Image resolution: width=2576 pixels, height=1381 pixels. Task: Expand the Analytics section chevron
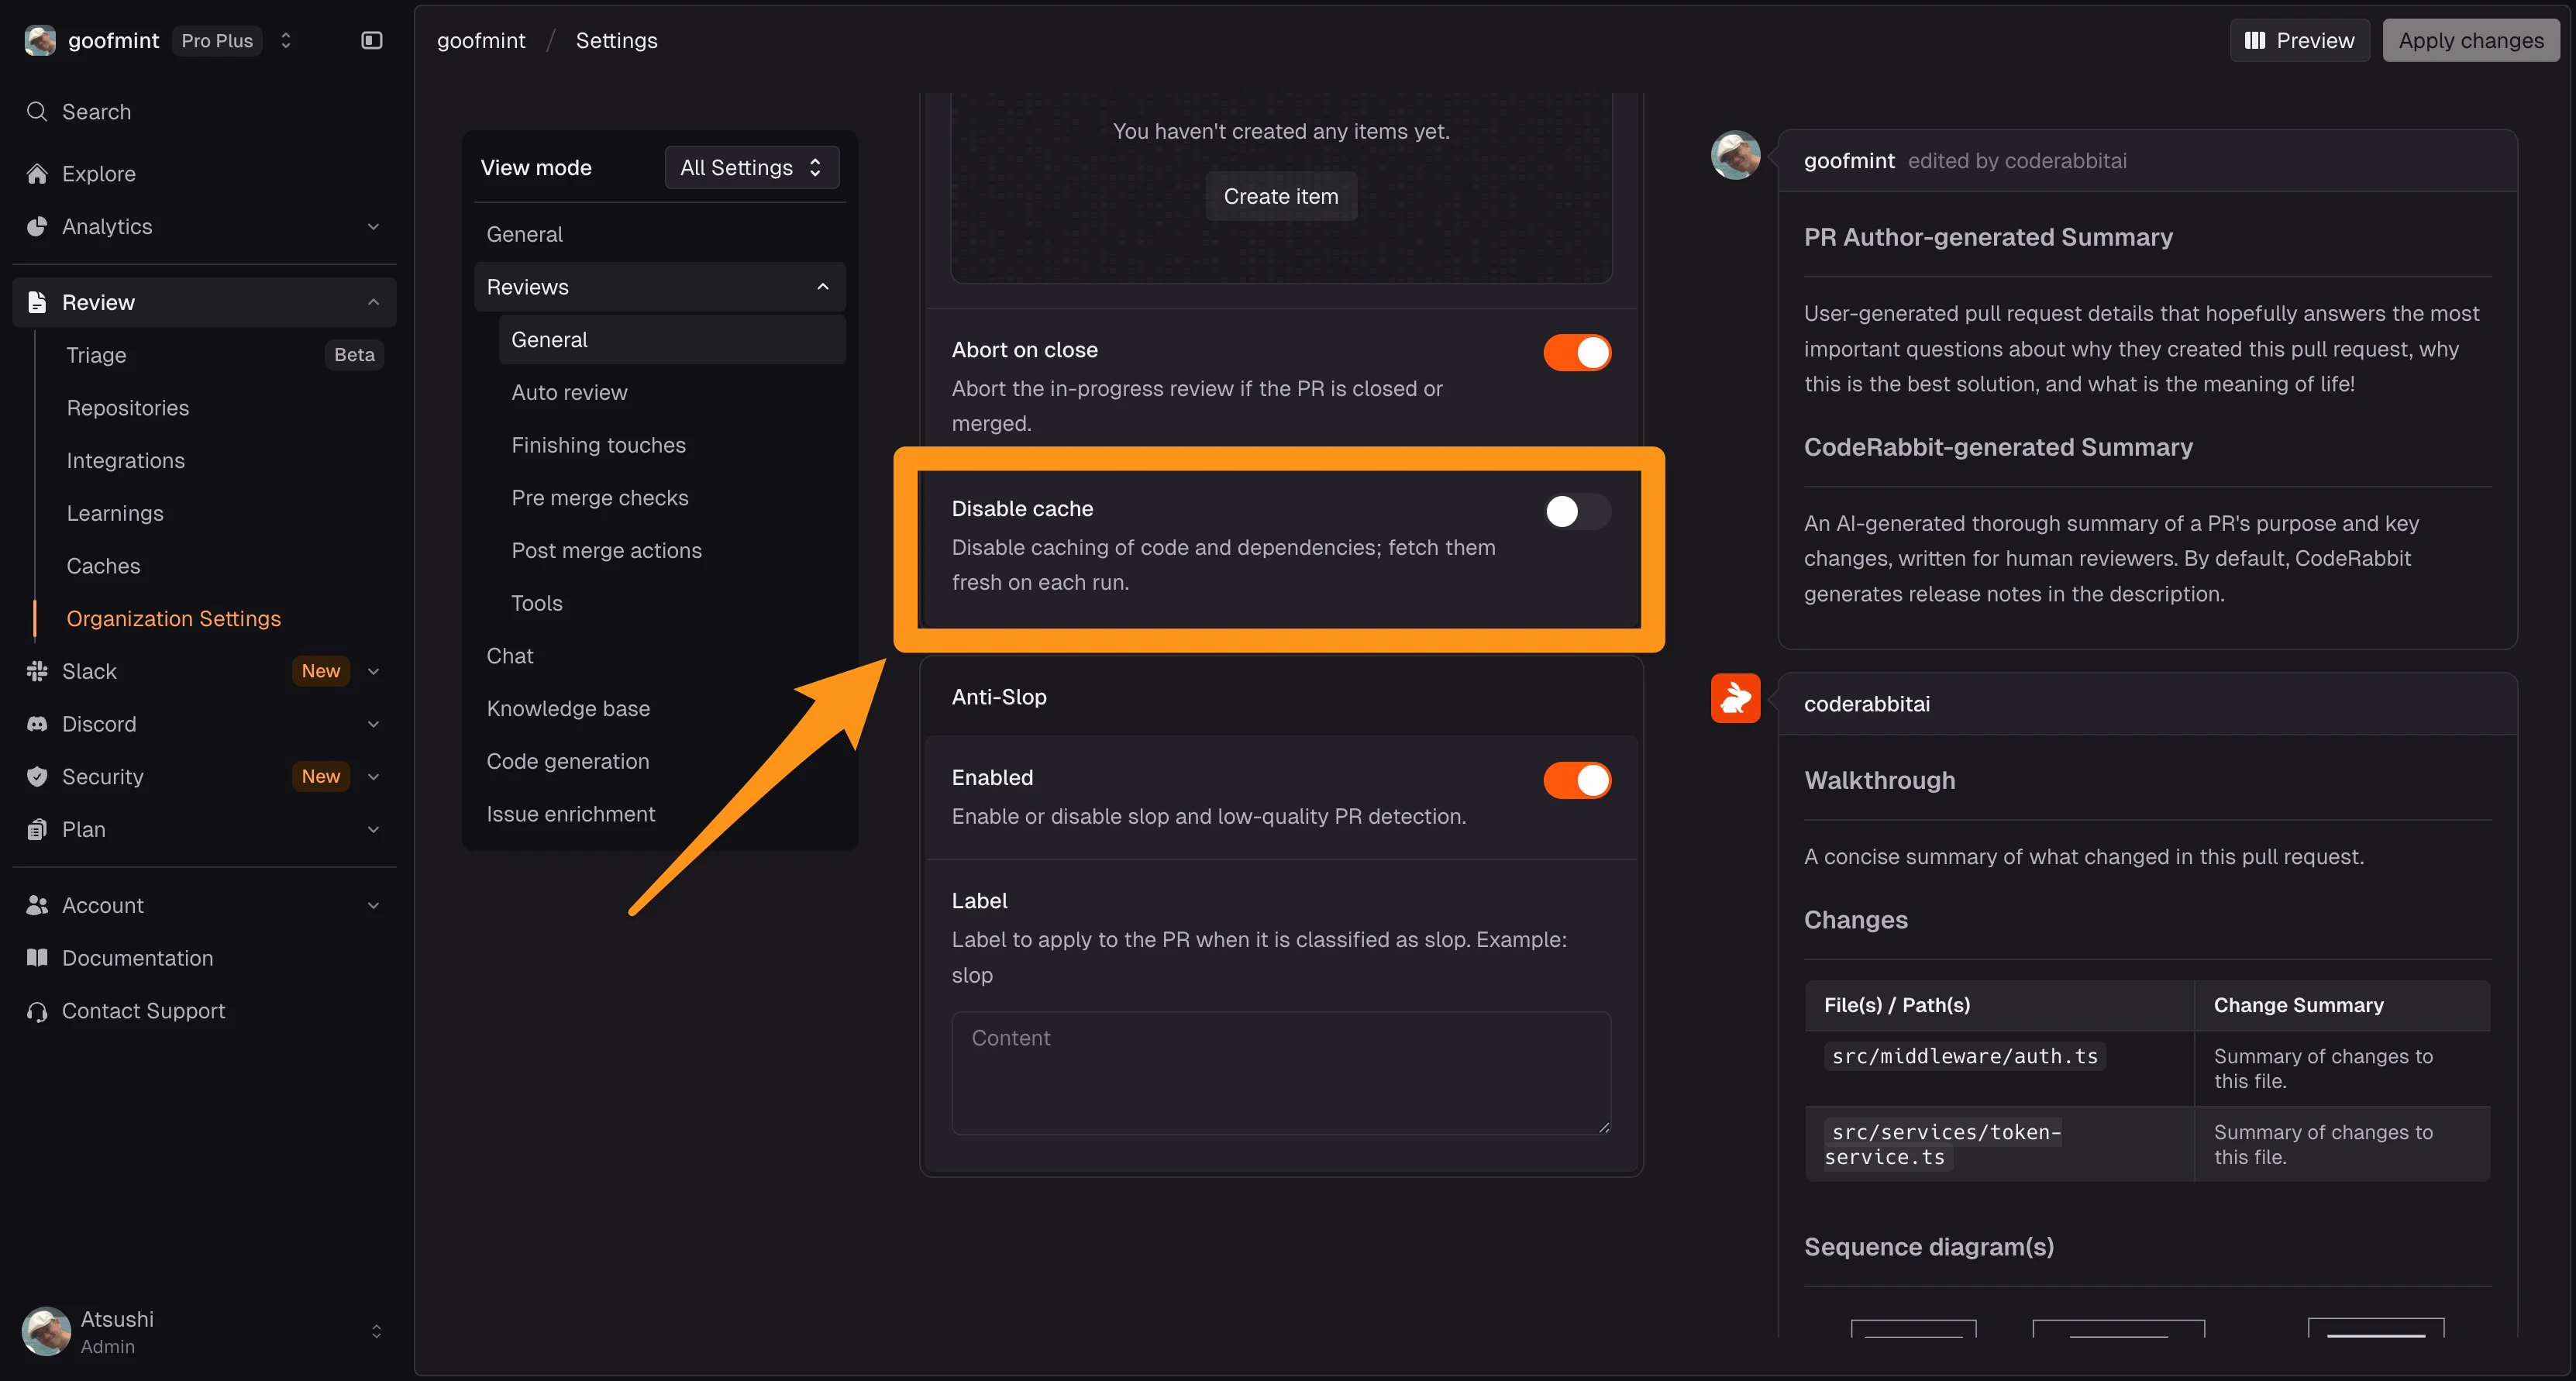point(373,226)
